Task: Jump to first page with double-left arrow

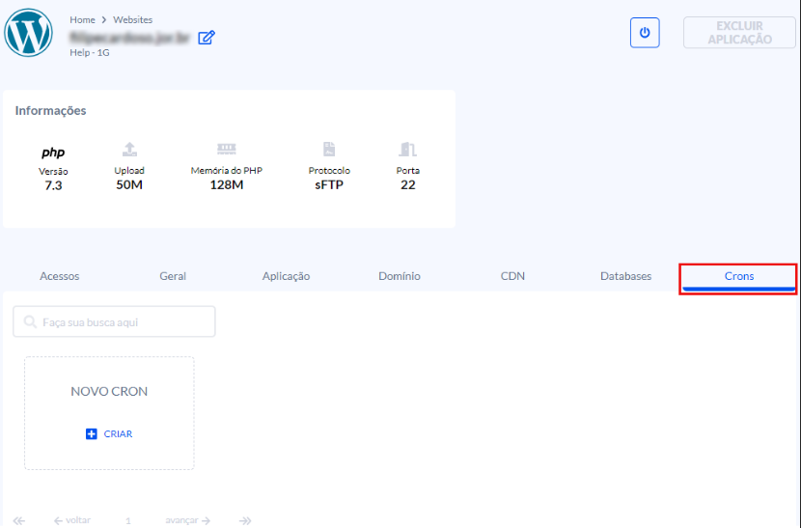Action: point(19,520)
